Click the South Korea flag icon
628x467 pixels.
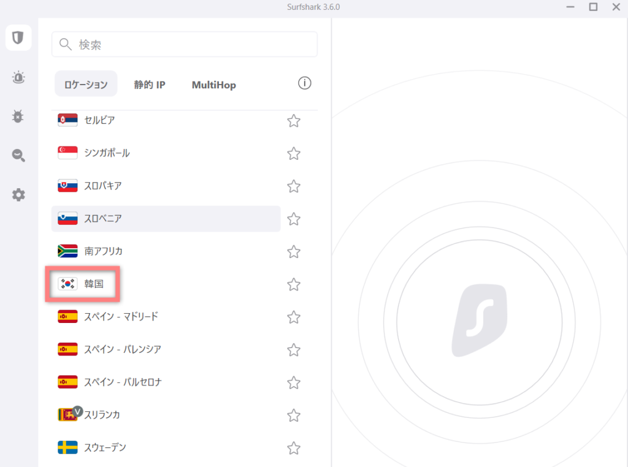[x=67, y=284]
